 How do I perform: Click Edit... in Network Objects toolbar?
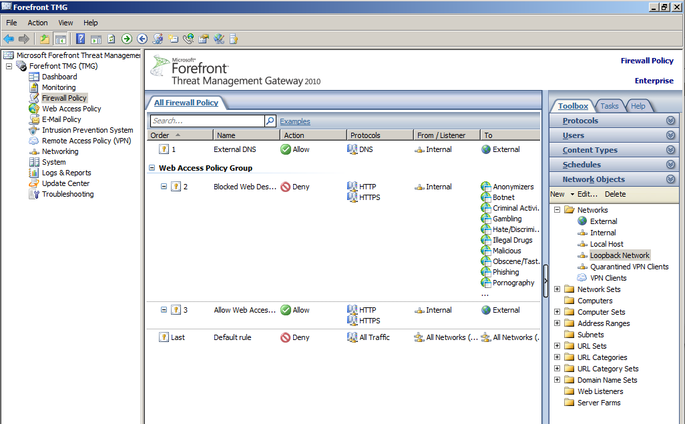tap(587, 194)
